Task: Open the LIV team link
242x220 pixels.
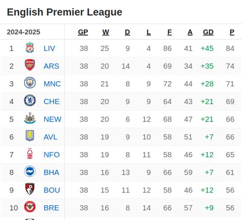Action: click(49, 48)
